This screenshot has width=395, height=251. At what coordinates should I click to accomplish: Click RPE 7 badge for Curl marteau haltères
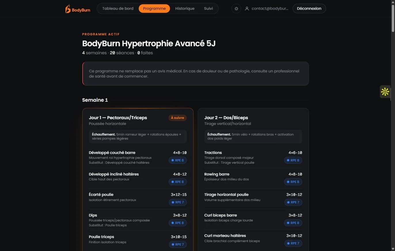pos(293,243)
